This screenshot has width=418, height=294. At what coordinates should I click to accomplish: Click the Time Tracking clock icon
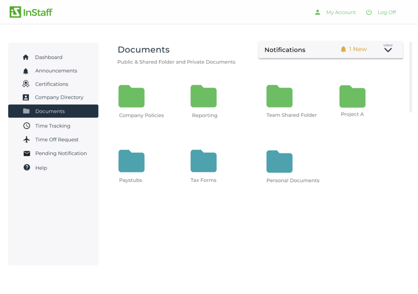click(27, 126)
